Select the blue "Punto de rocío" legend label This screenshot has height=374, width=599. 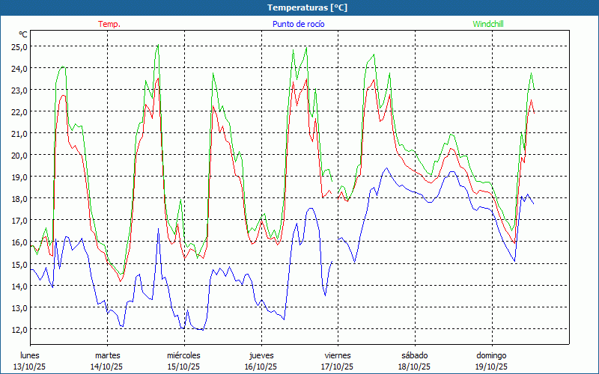tap(299, 24)
